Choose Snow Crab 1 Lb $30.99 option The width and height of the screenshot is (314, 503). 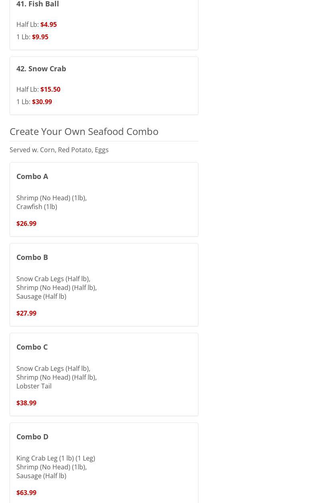click(42, 102)
